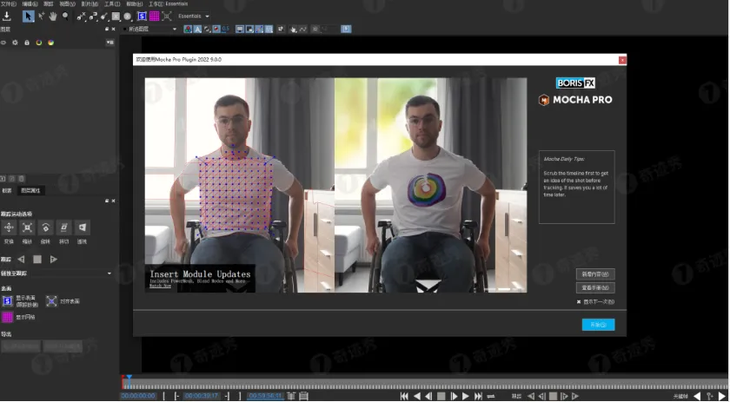Click the ring color icon in Layers panel
Screen dimensions: 730x402
point(38,43)
